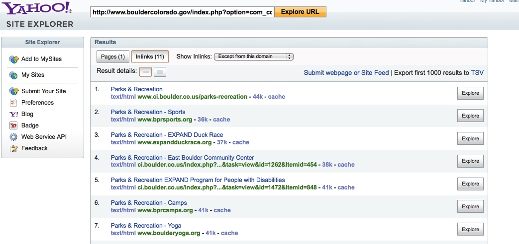Open Add to MySites link
The image size is (519, 244).
(x=41, y=59)
